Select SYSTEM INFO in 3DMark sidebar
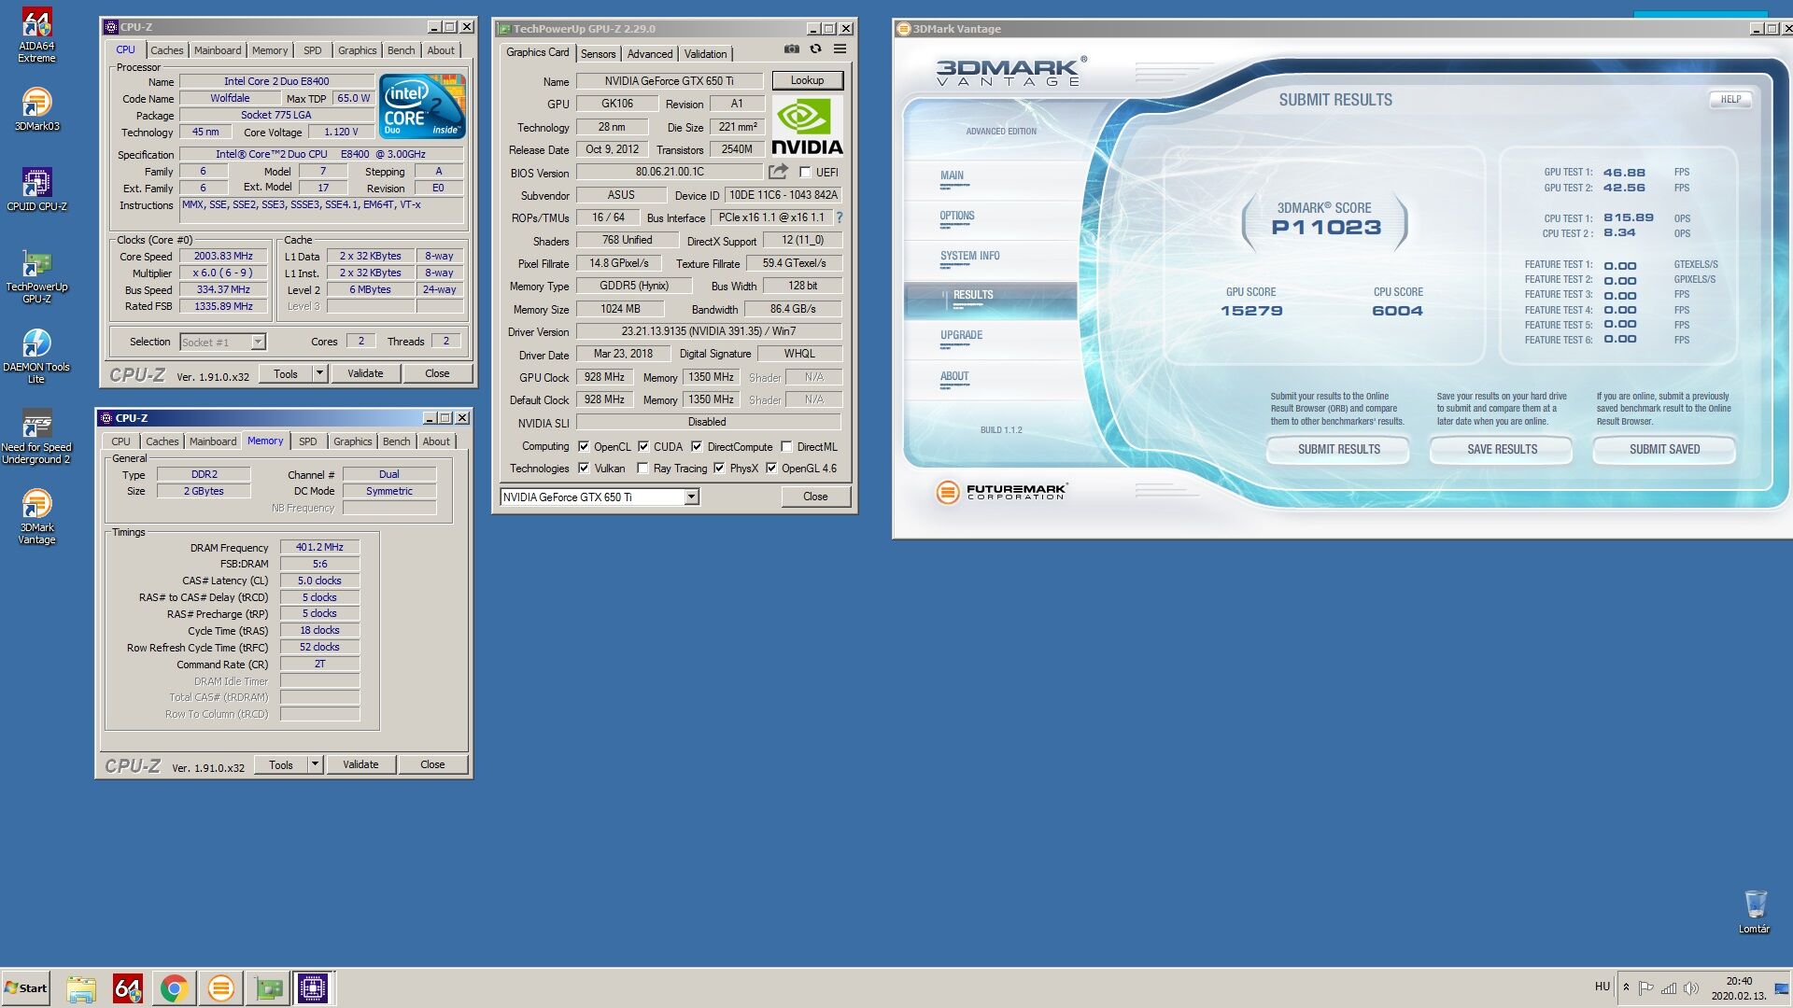Screen dimensions: 1793x1008 click(969, 256)
